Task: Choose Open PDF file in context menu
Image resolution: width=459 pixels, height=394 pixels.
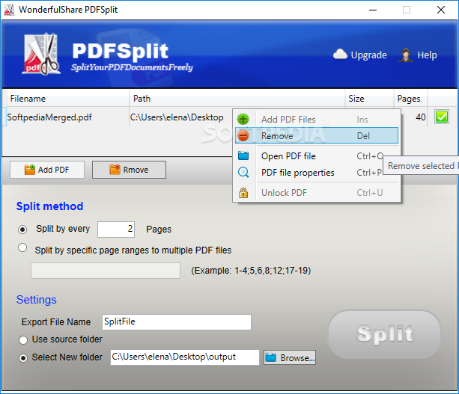Action: 317,156
